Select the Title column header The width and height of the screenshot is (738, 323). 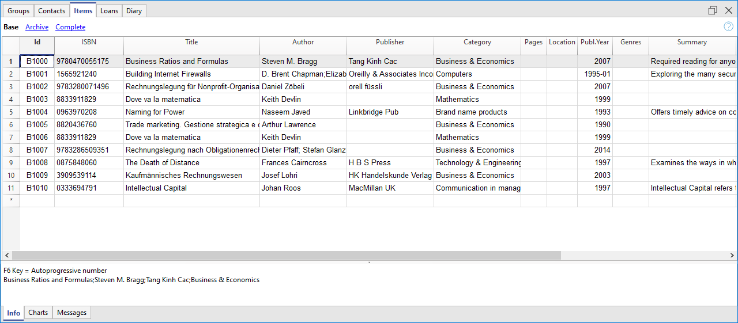(x=191, y=42)
